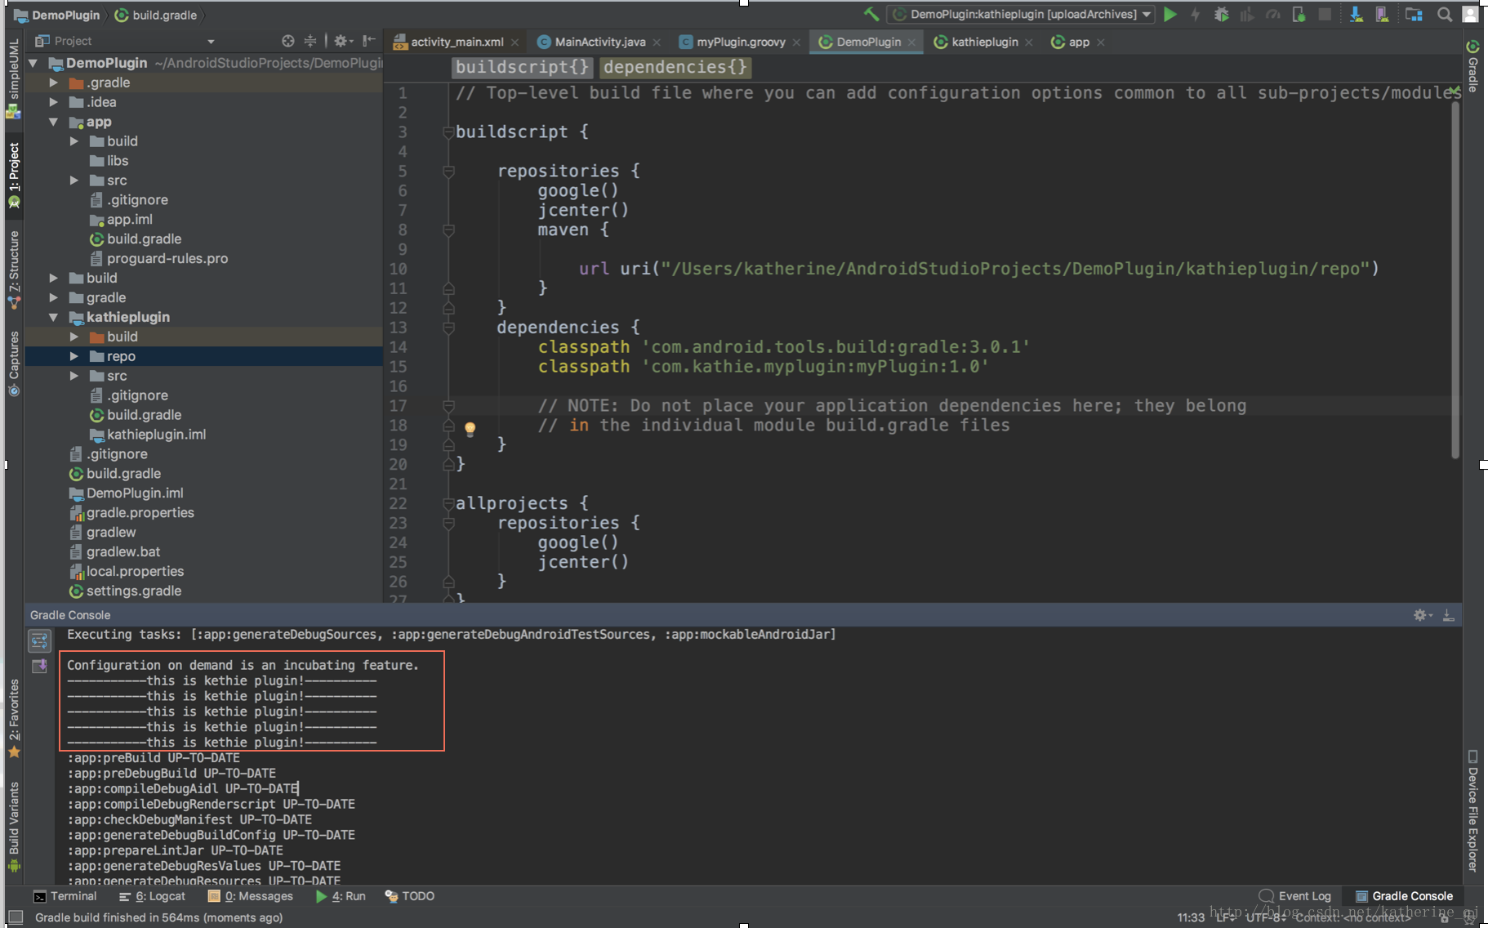The image size is (1488, 928).
Task: Open the AVD Manager device icon
Action: click(1382, 14)
